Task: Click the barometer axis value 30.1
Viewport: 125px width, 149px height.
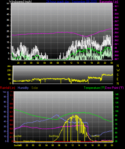Action: click(x=116, y=6)
